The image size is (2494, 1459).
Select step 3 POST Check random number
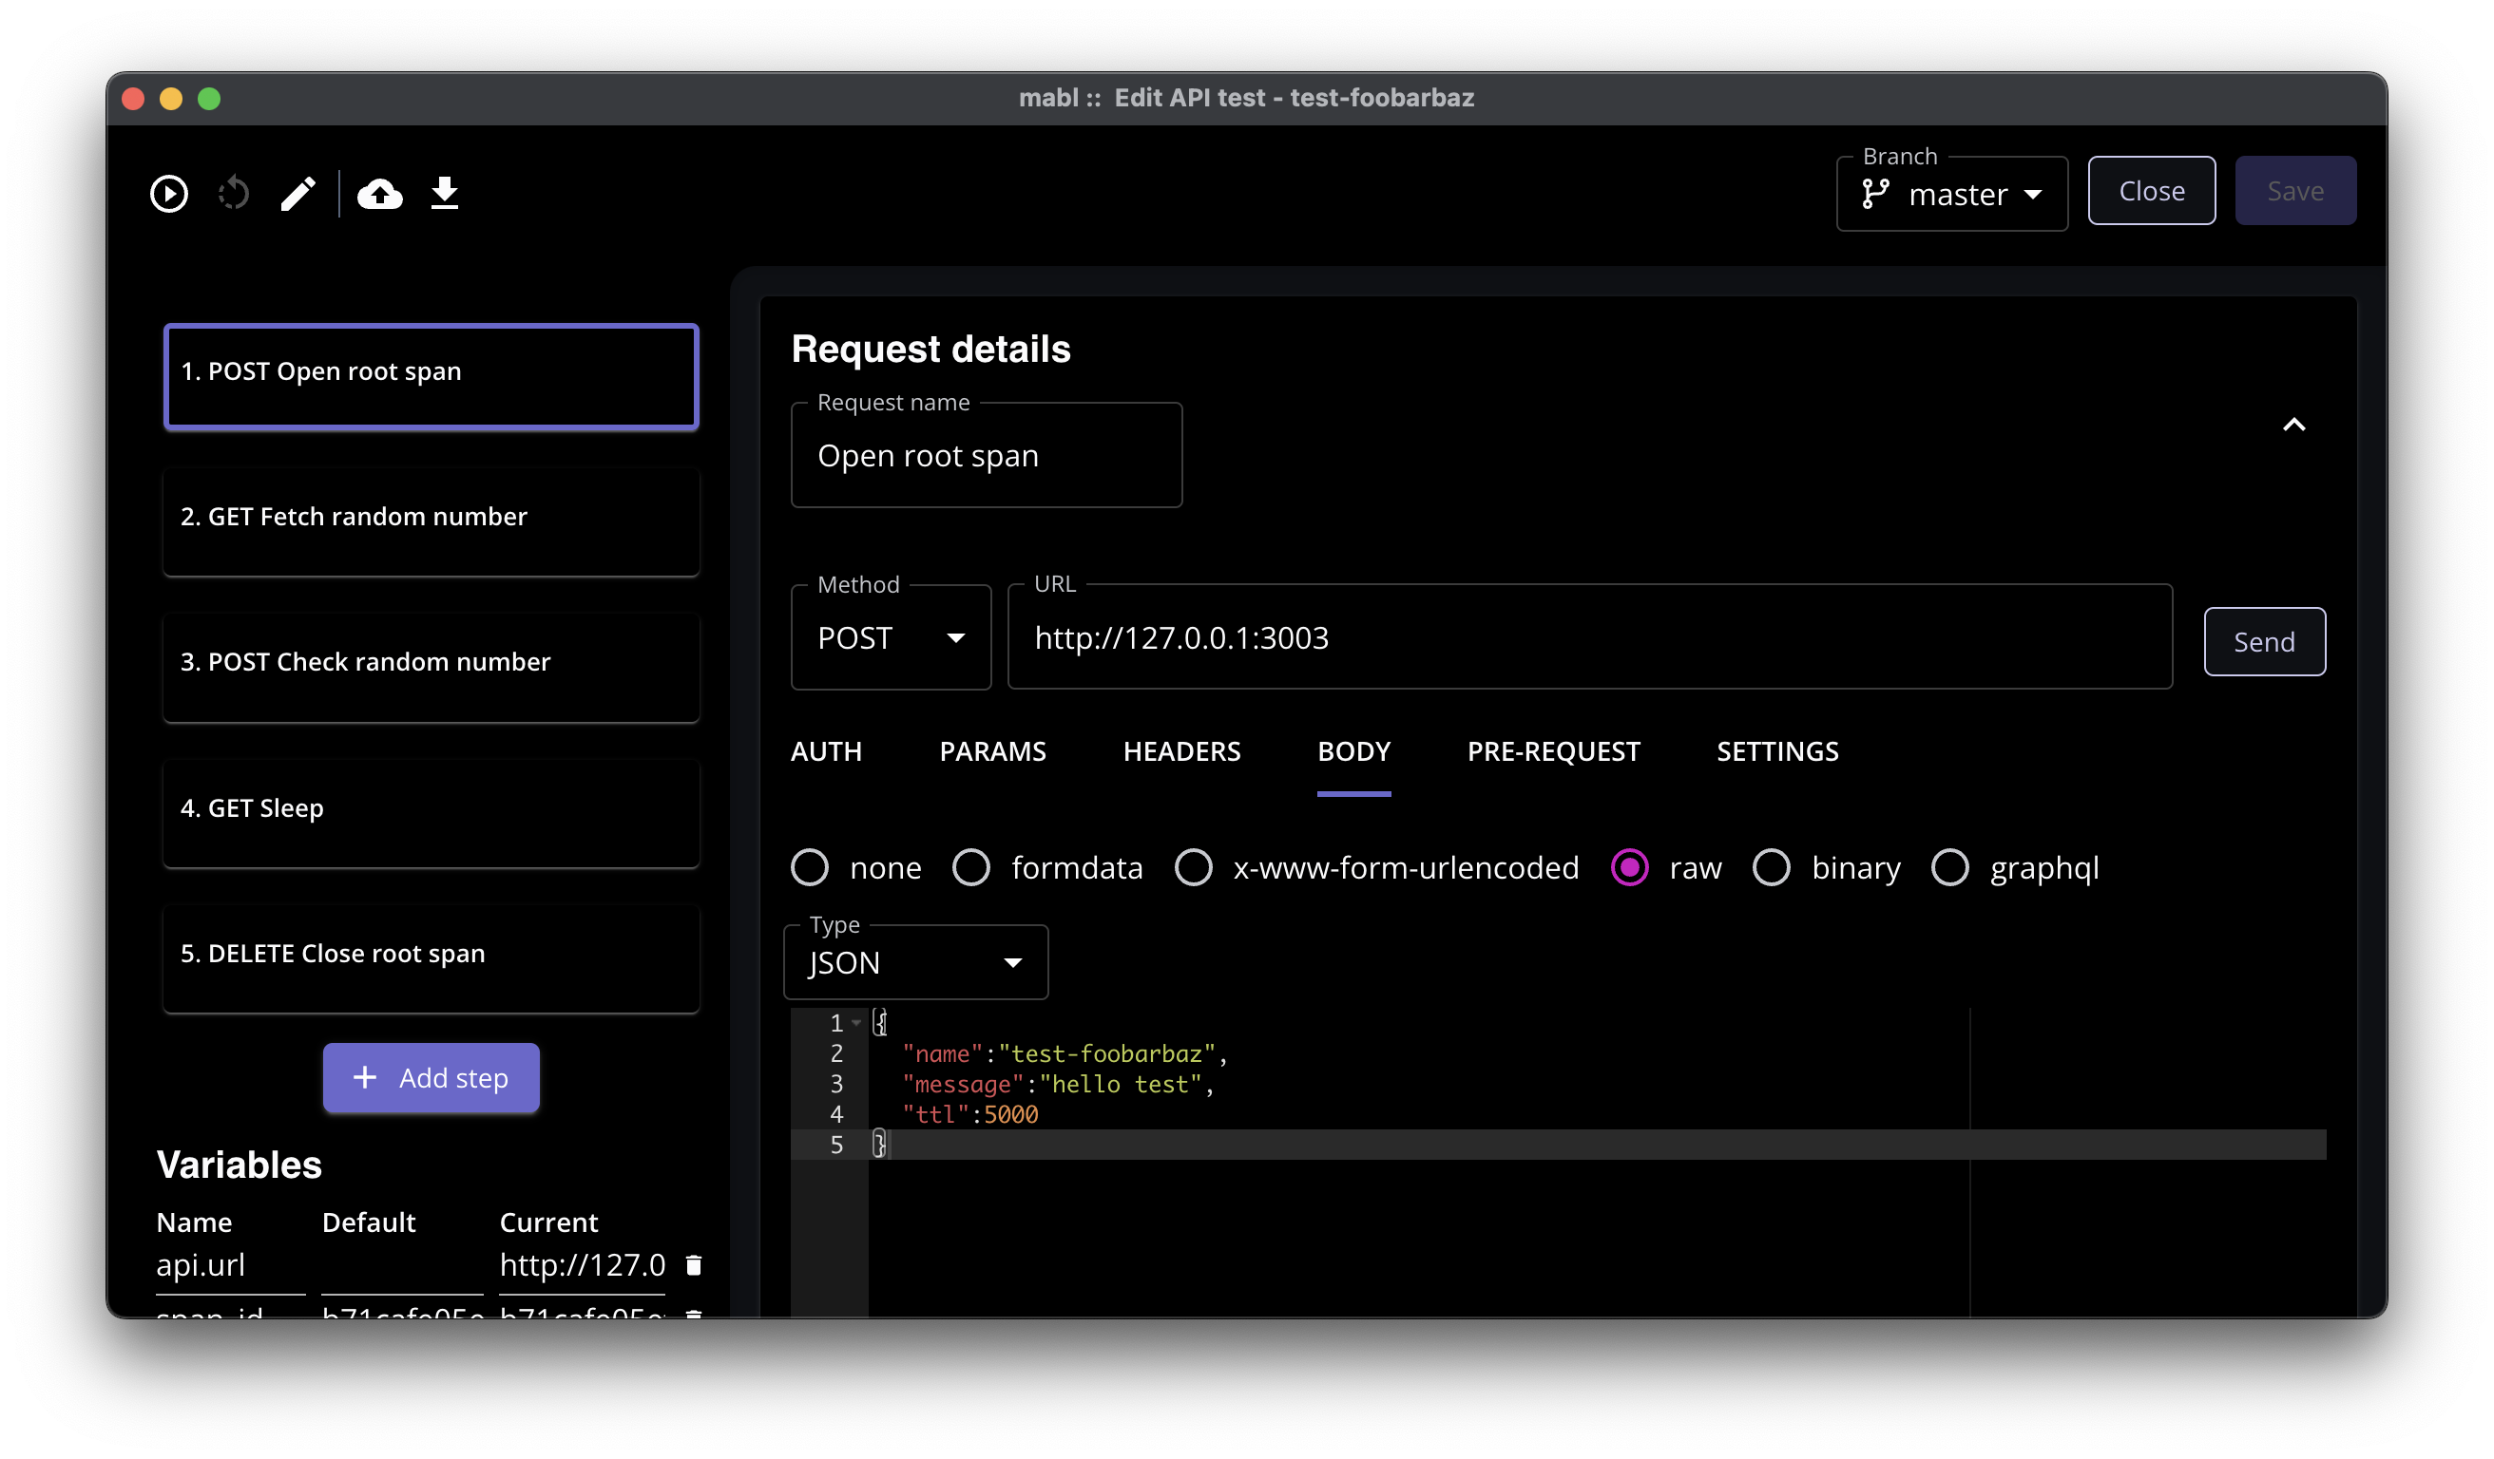coord(432,667)
